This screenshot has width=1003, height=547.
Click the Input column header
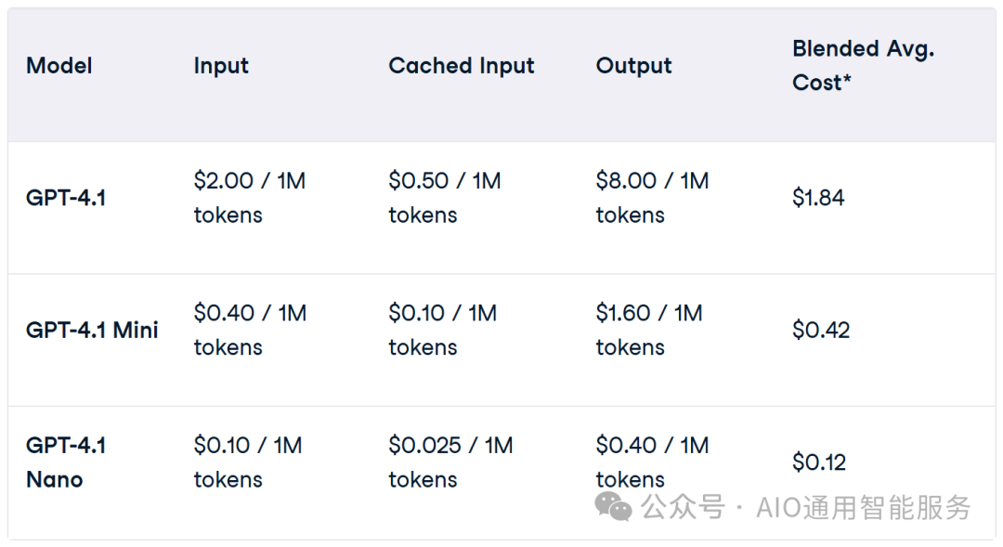(x=221, y=66)
